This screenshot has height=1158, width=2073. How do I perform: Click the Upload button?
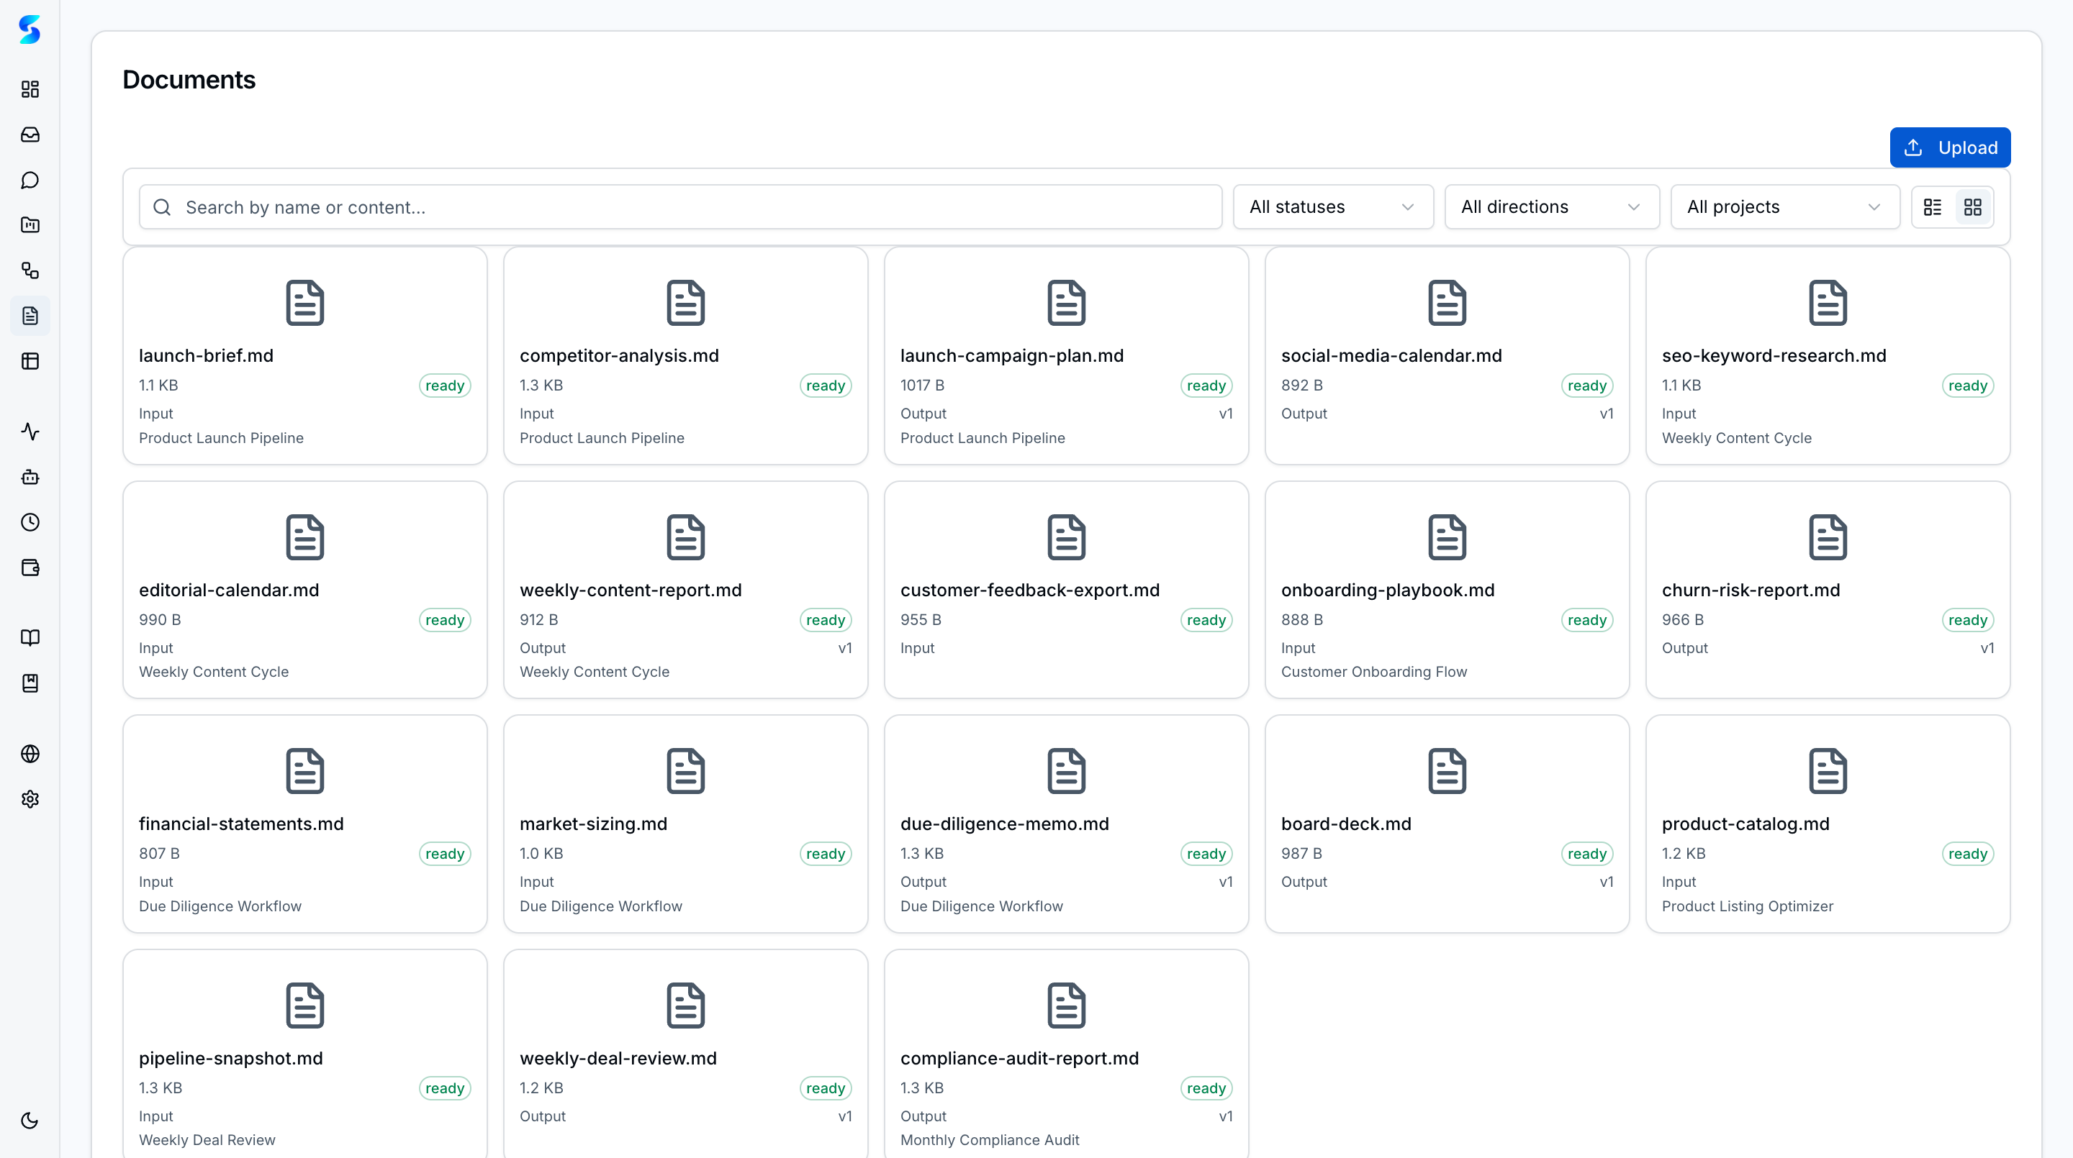point(1950,147)
